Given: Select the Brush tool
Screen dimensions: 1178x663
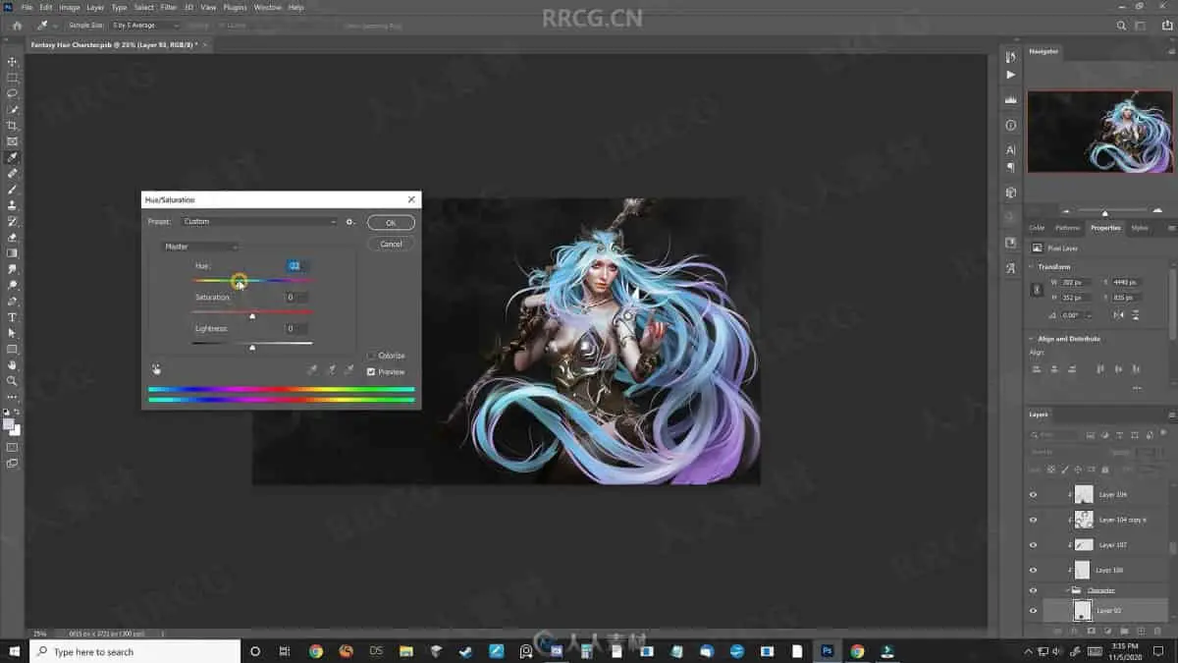Looking at the screenshot, I should tap(12, 190).
